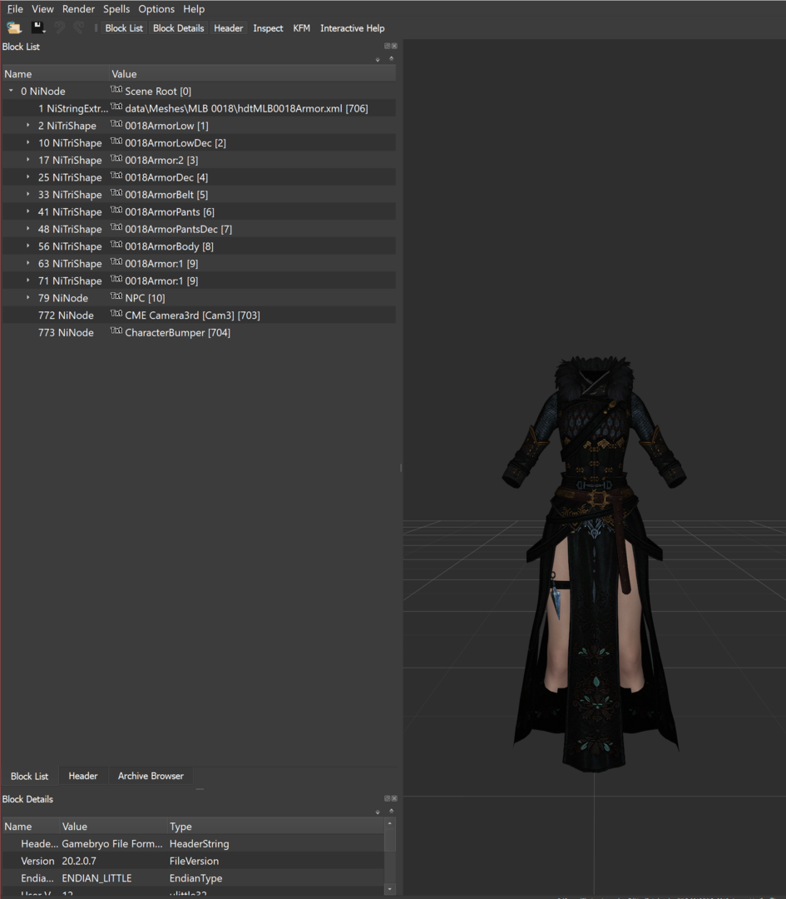786x899 pixels.
Task: Click the collapse-all arrow in Block List header
Action: [x=391, y=58]
